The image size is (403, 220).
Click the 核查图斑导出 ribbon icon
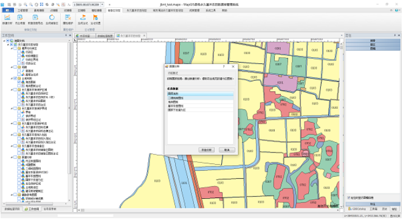35,17
